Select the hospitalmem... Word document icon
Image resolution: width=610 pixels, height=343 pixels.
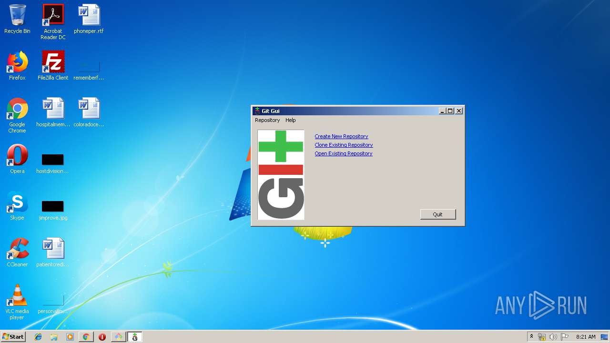[x=53, y=113]
